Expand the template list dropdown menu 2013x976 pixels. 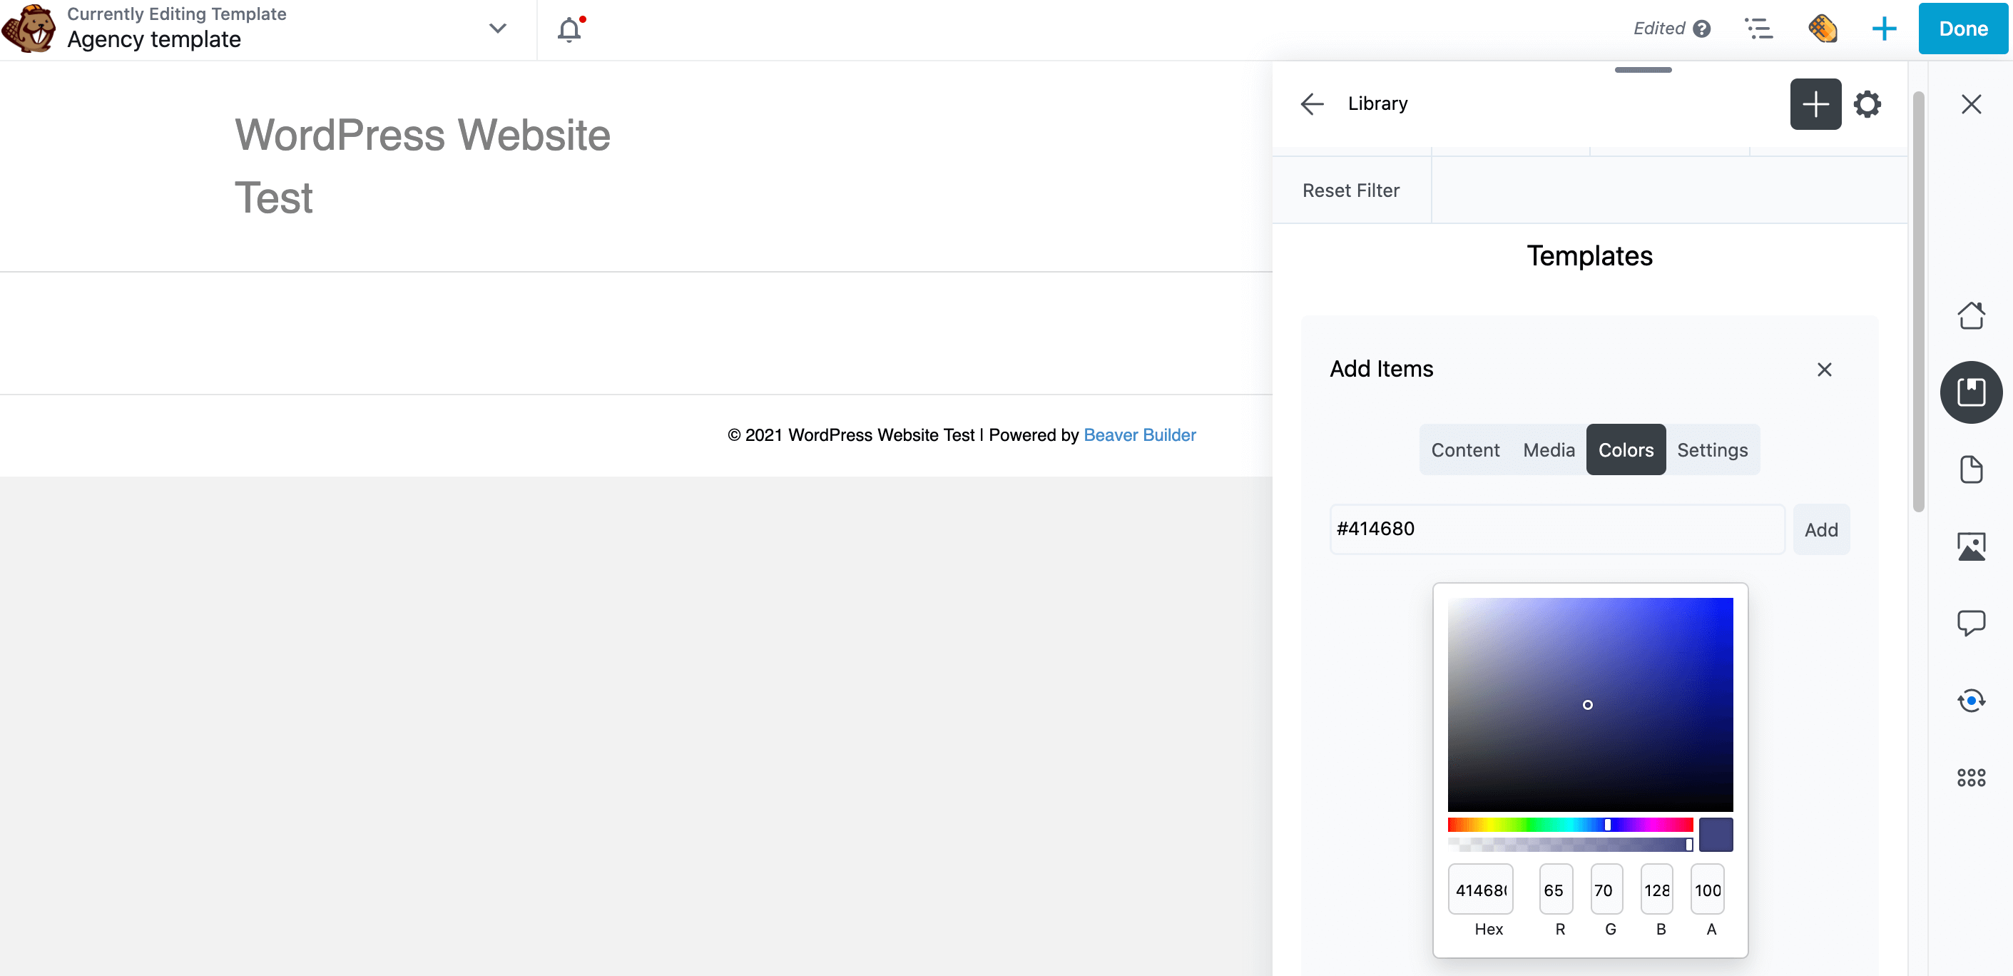(x=497, y=29)
